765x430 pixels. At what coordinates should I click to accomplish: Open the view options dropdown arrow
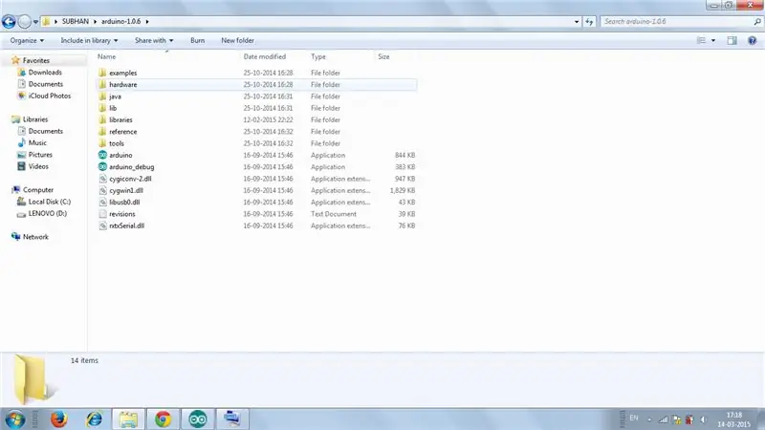pyautogui.click(x=713, y=40)
